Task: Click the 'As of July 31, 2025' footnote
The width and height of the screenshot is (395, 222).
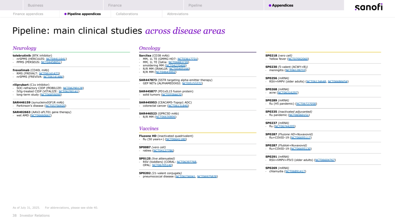Action: (x=26, y=208)
